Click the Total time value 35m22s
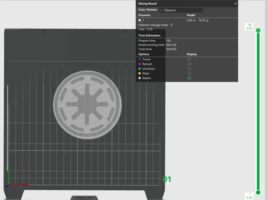The width and height of the screenshot is (267, 200). point(171,49)
